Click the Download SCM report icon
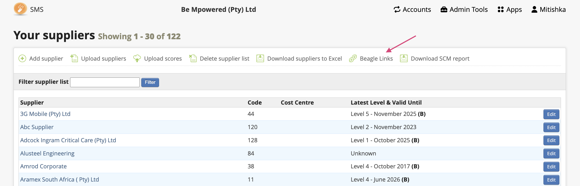The image size is (580, 186). [x=404, y=58]
